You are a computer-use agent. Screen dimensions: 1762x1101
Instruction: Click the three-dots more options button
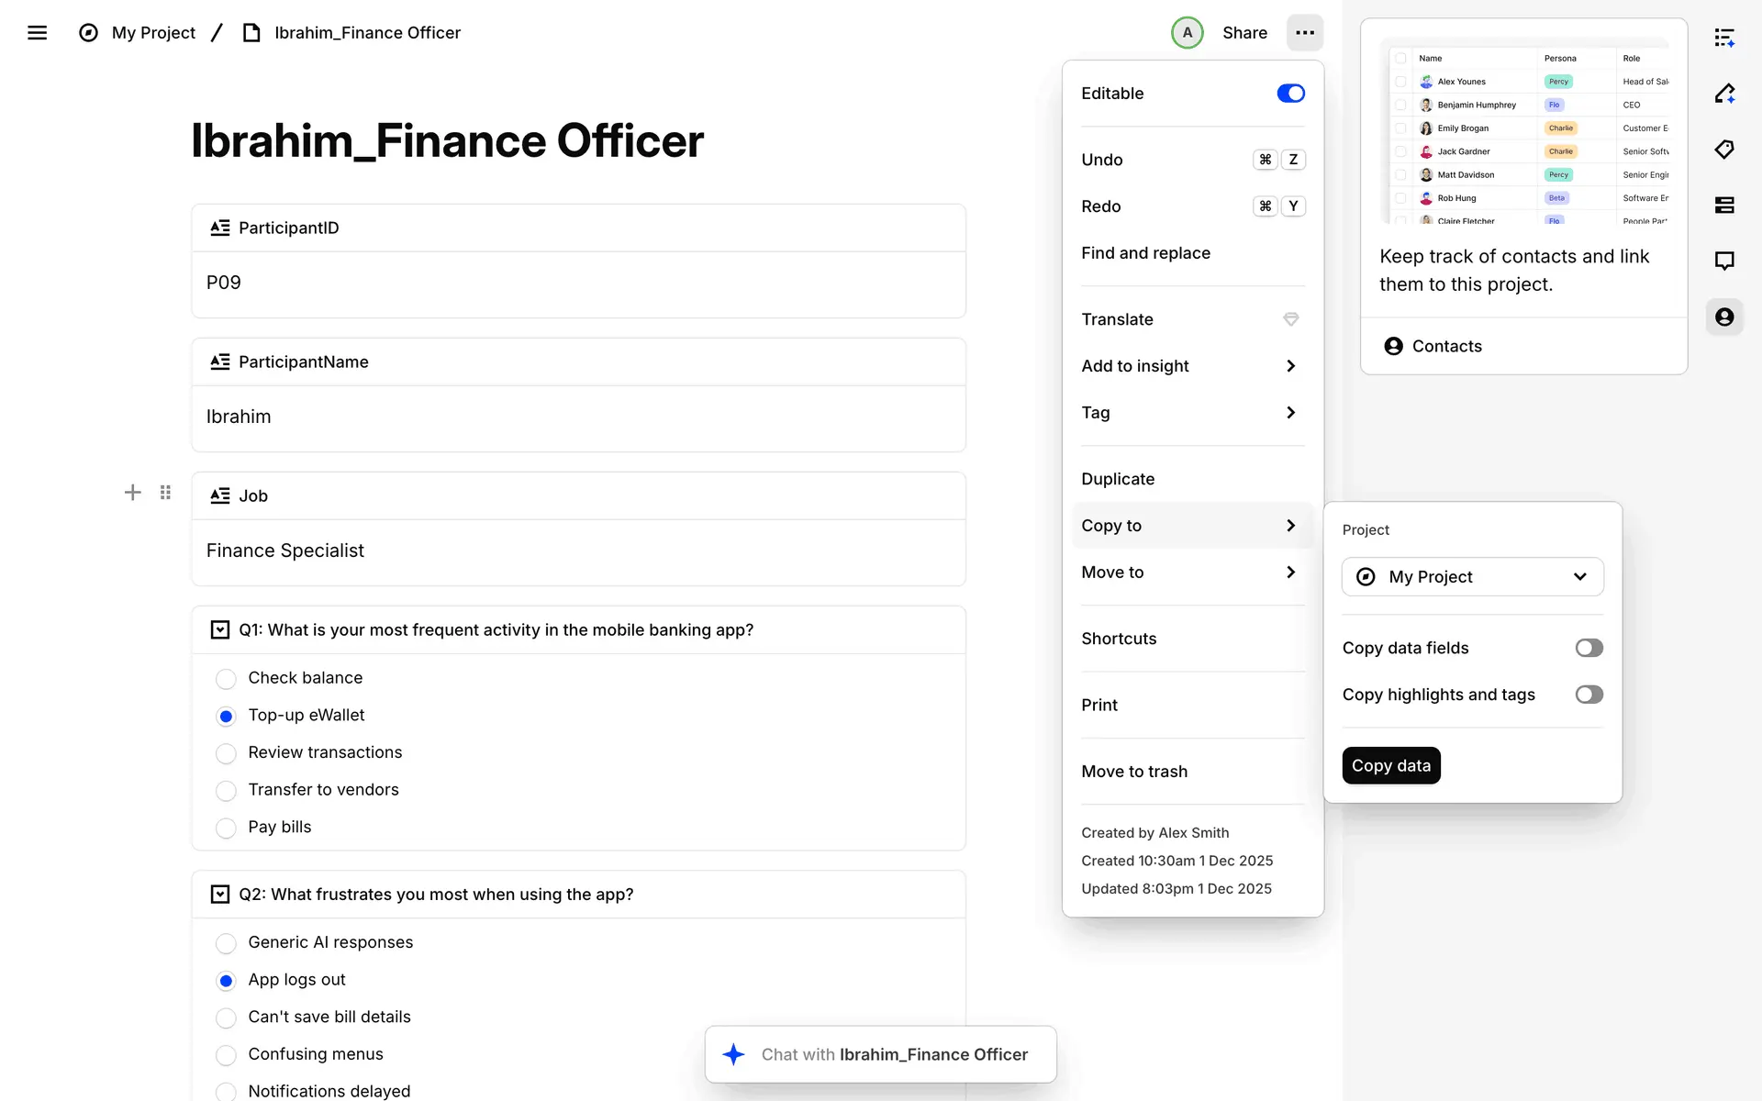[1304, 33]
